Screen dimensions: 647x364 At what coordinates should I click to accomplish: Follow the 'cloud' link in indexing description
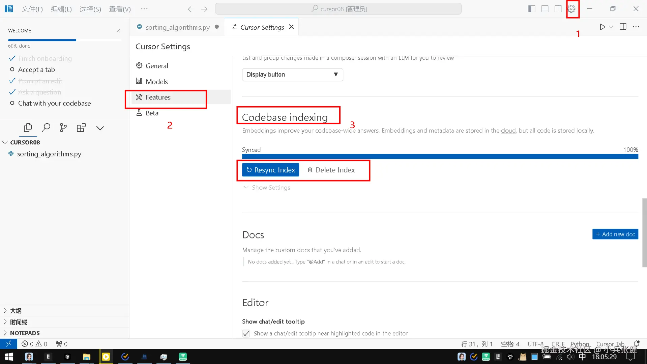tap(508, 131)
